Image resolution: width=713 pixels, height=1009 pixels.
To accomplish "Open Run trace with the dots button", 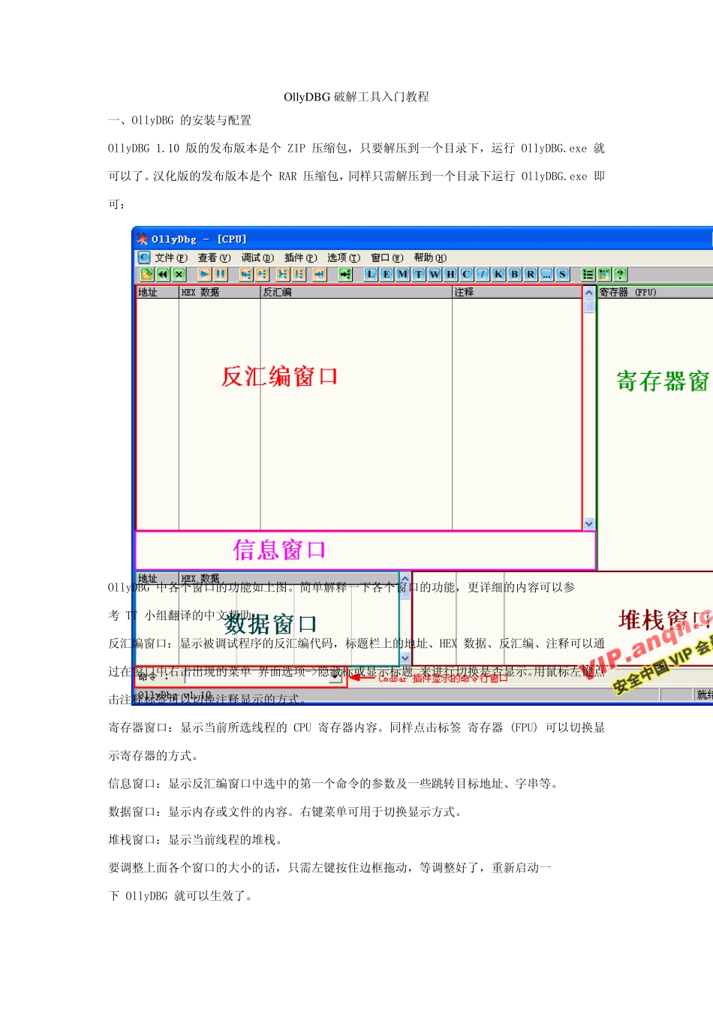I will tap(546, 274).
